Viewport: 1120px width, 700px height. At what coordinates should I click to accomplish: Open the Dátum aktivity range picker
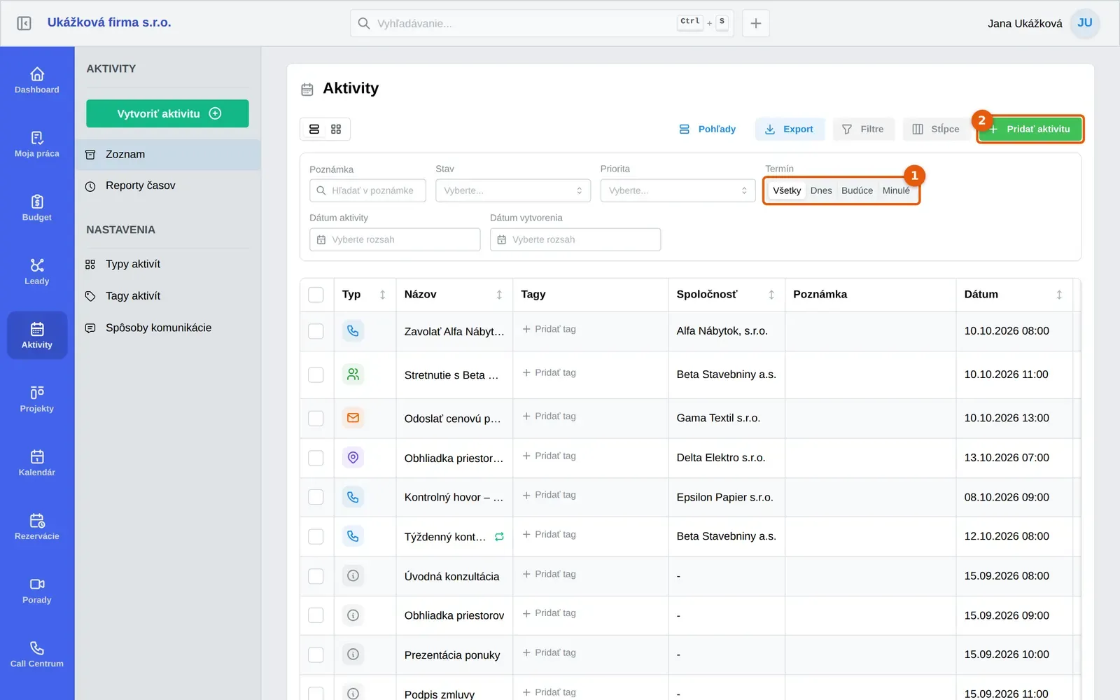tap(395, 239)
